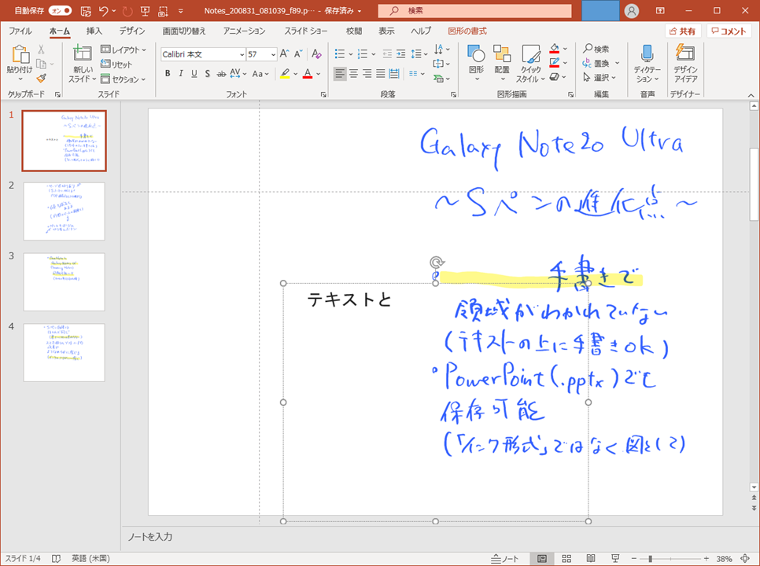Toggle Underline formatting
The image size is (760, 566).
point(194,74)
